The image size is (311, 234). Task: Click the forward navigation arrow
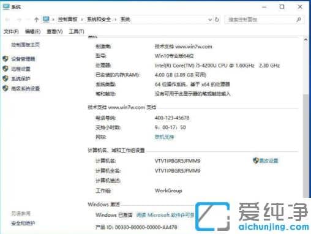(x=19, y=20)
